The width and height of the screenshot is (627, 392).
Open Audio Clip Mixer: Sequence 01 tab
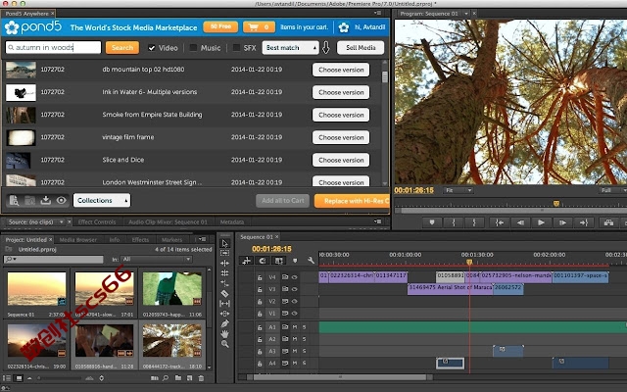click(168, 221)
